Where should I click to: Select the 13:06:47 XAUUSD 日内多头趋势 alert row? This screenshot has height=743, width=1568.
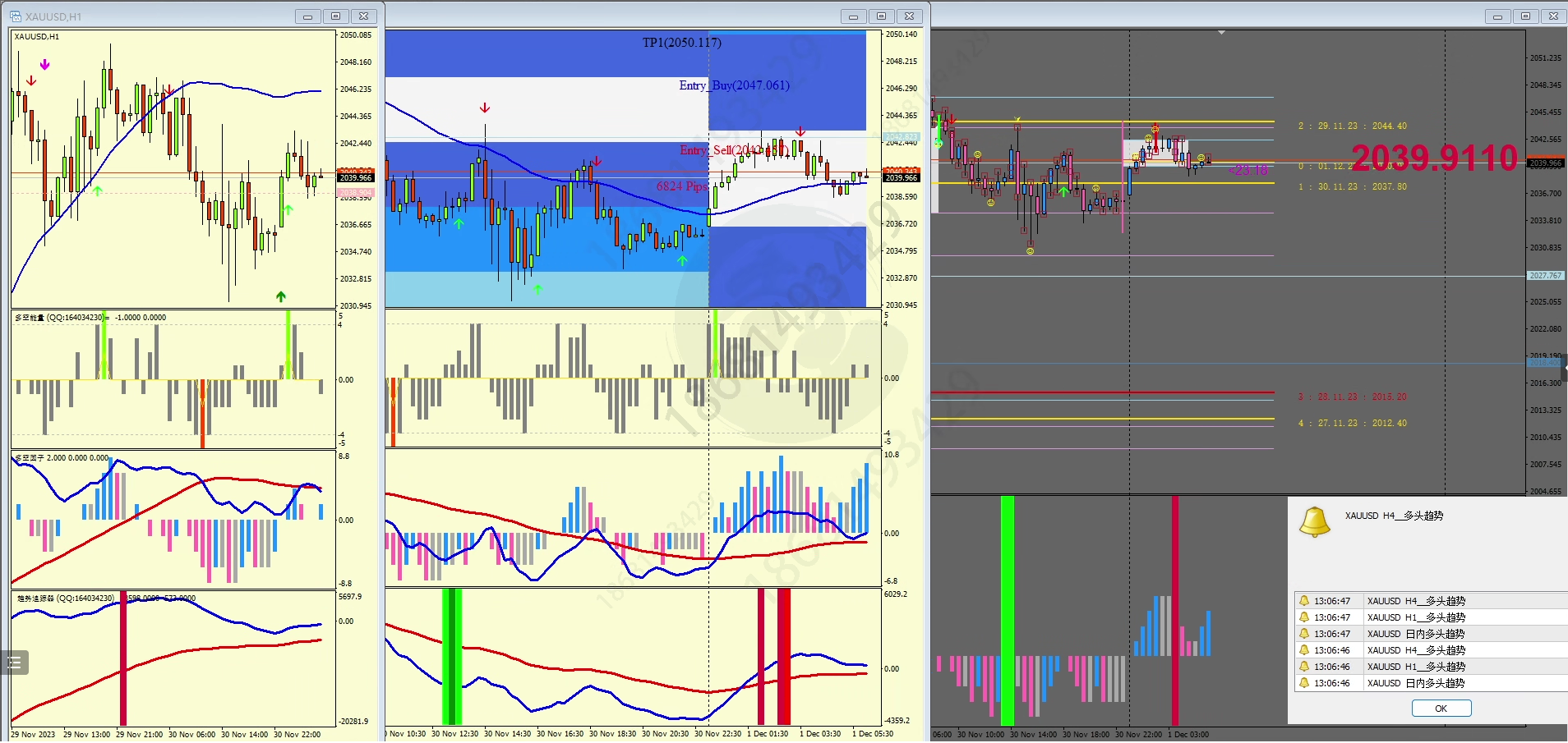[x=1431, y=634]
